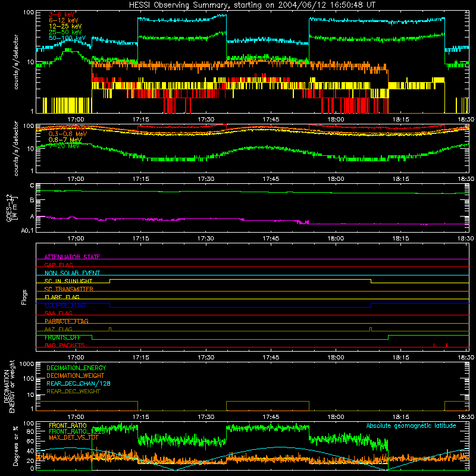The width and height of the screenshot is (476, 476).
Task: Click the BAD_PACKETS flag label
Action: 65,345
